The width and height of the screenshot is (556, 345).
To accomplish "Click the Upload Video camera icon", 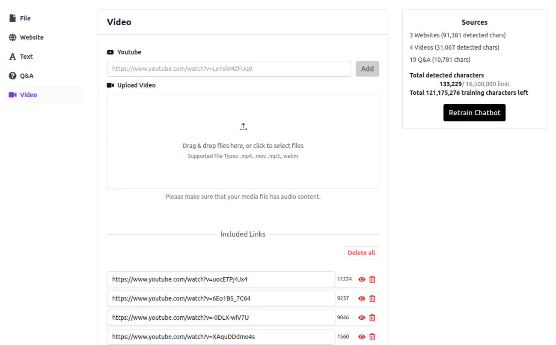I will (x=110, y=85).
